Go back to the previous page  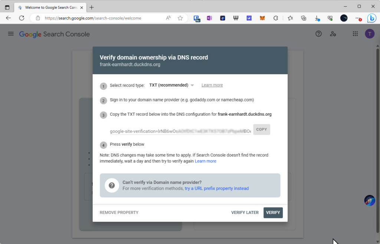(9, 18)
